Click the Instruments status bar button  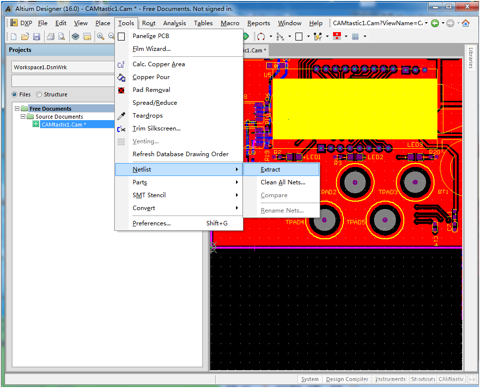[390, 379]
